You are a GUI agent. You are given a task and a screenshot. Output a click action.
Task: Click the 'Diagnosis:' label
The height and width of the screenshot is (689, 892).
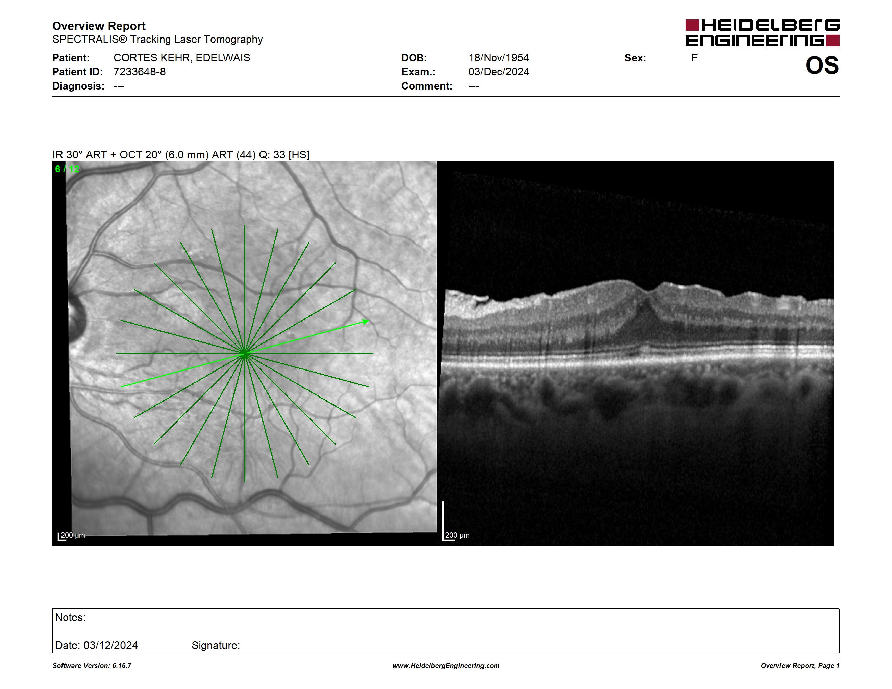coord(78,86)
